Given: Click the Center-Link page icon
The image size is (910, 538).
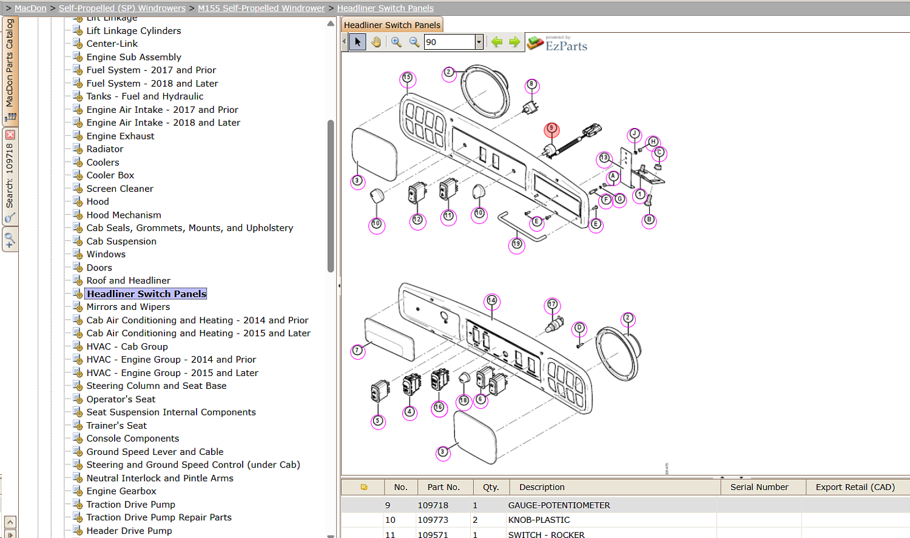Looking at the screenshot, I should pos(78,44).
